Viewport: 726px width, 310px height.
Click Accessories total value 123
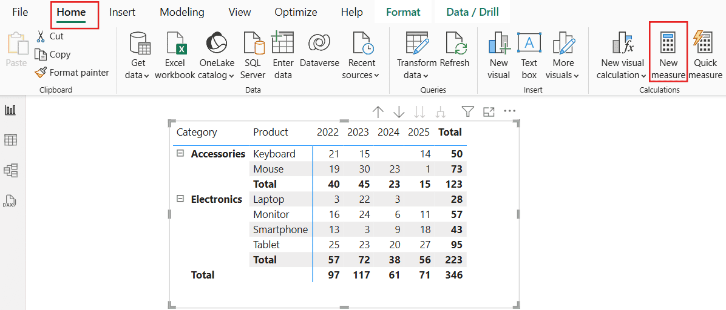(x=453, y=184)
